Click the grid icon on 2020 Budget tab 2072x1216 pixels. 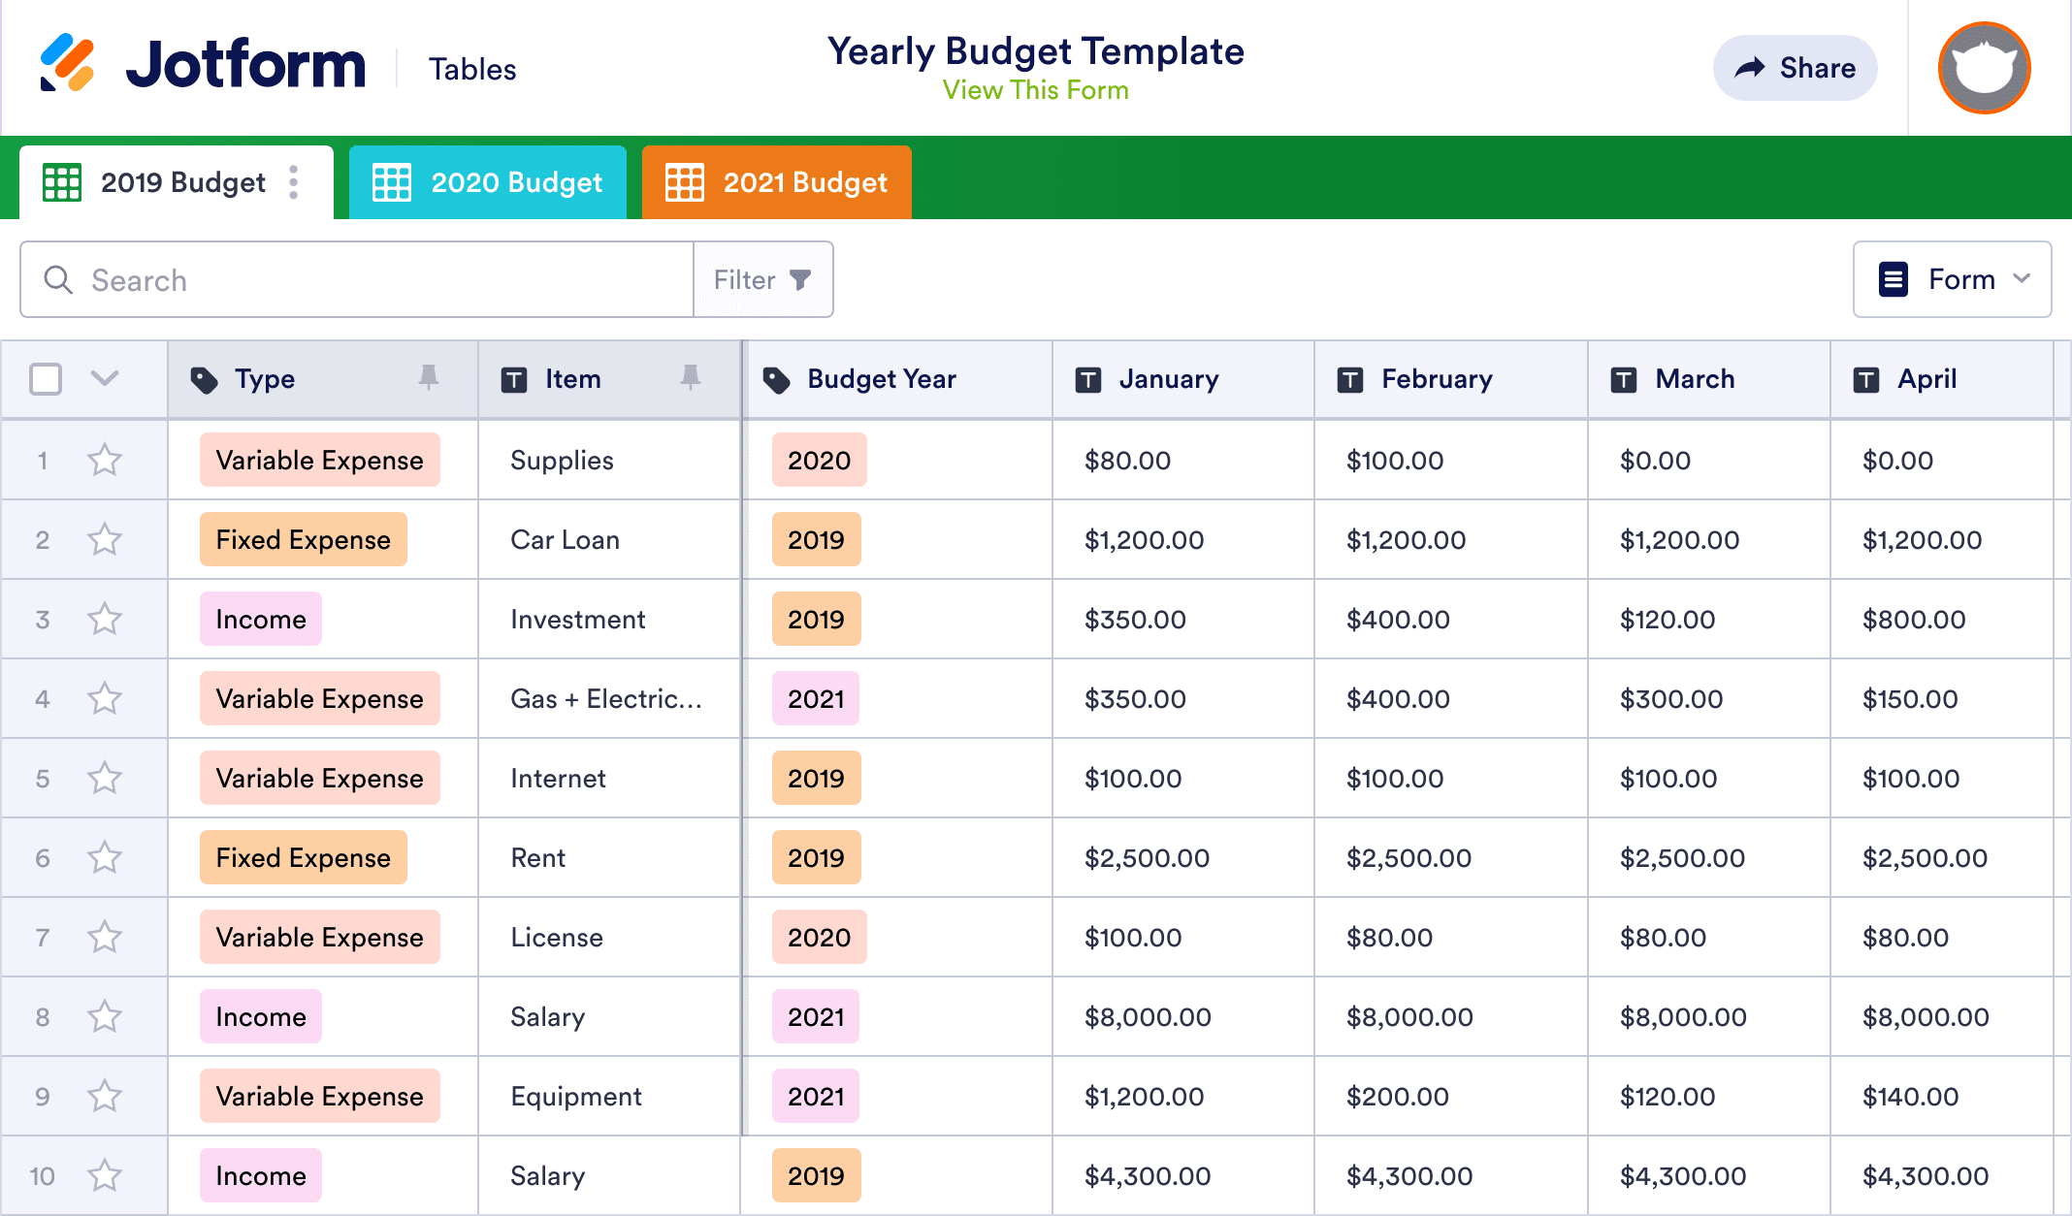tap(391, 181)
